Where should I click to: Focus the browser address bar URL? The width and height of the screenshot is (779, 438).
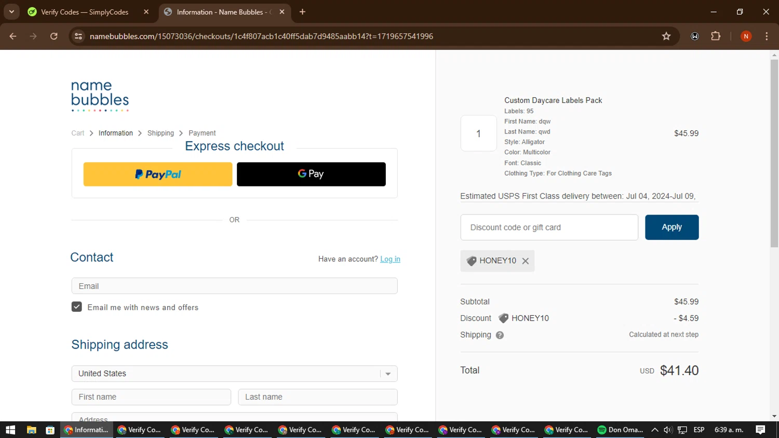pos(261,36)
